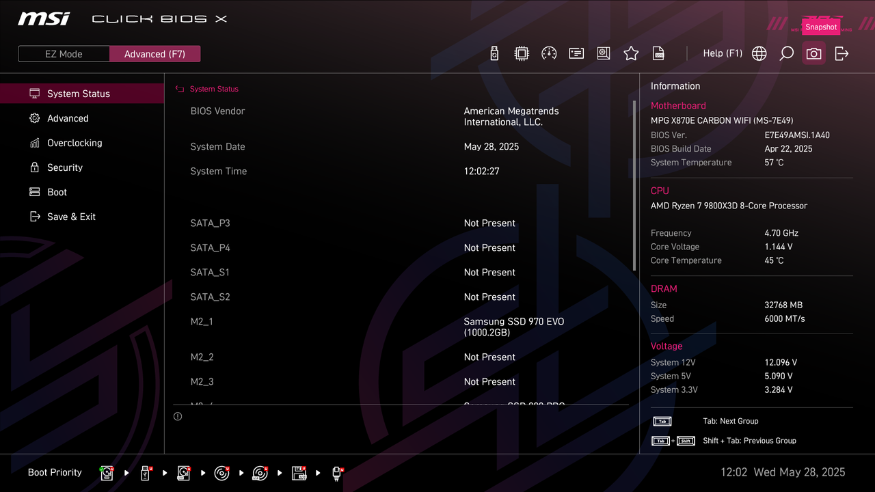Select the USB hard disk boot icon
This screenshot has width=875, height=492.
184,473
